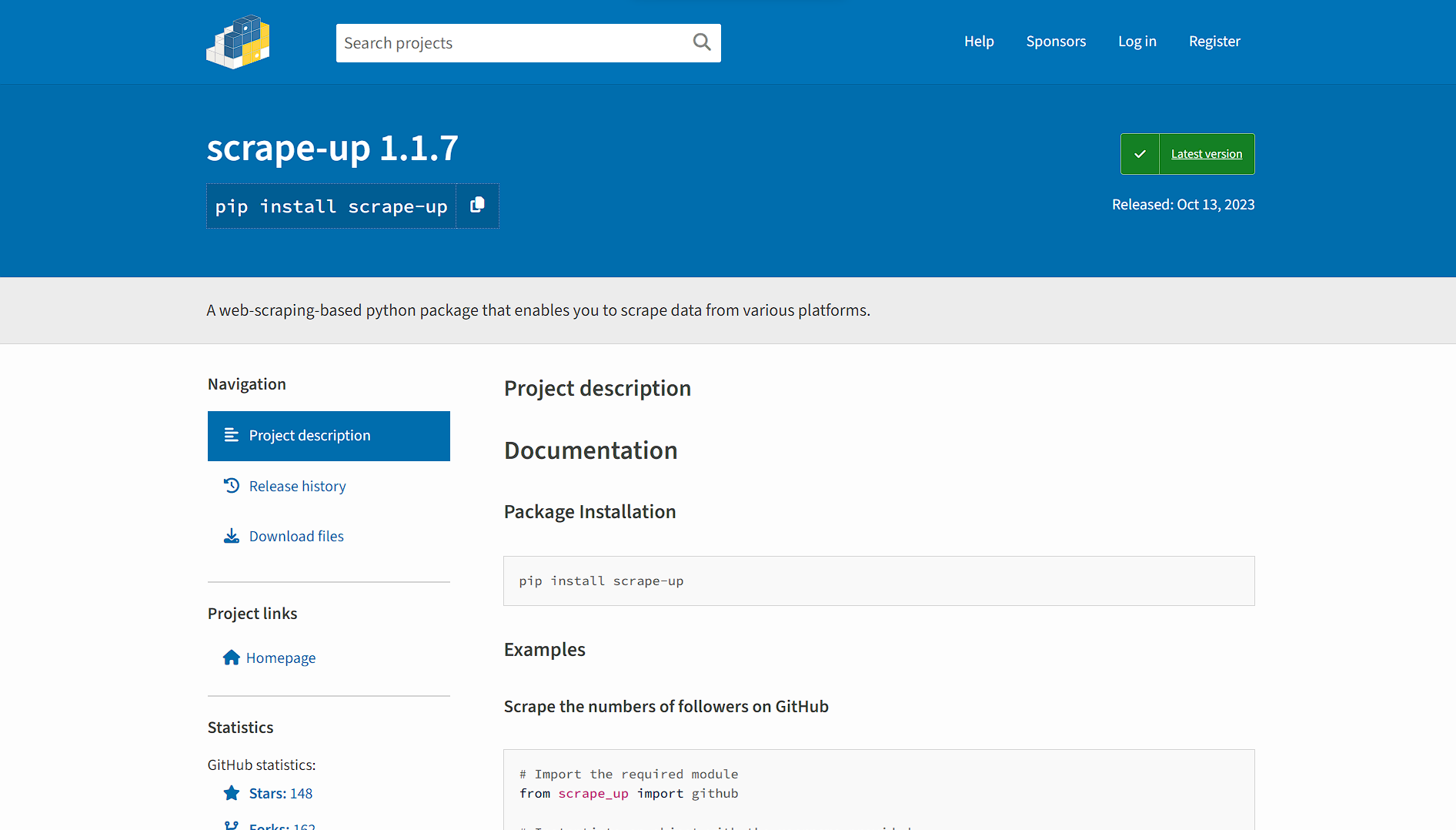Viewport: 1456px width, 830px height.
Task: Click the Project description list icon
Action: [x=231, y=435]
